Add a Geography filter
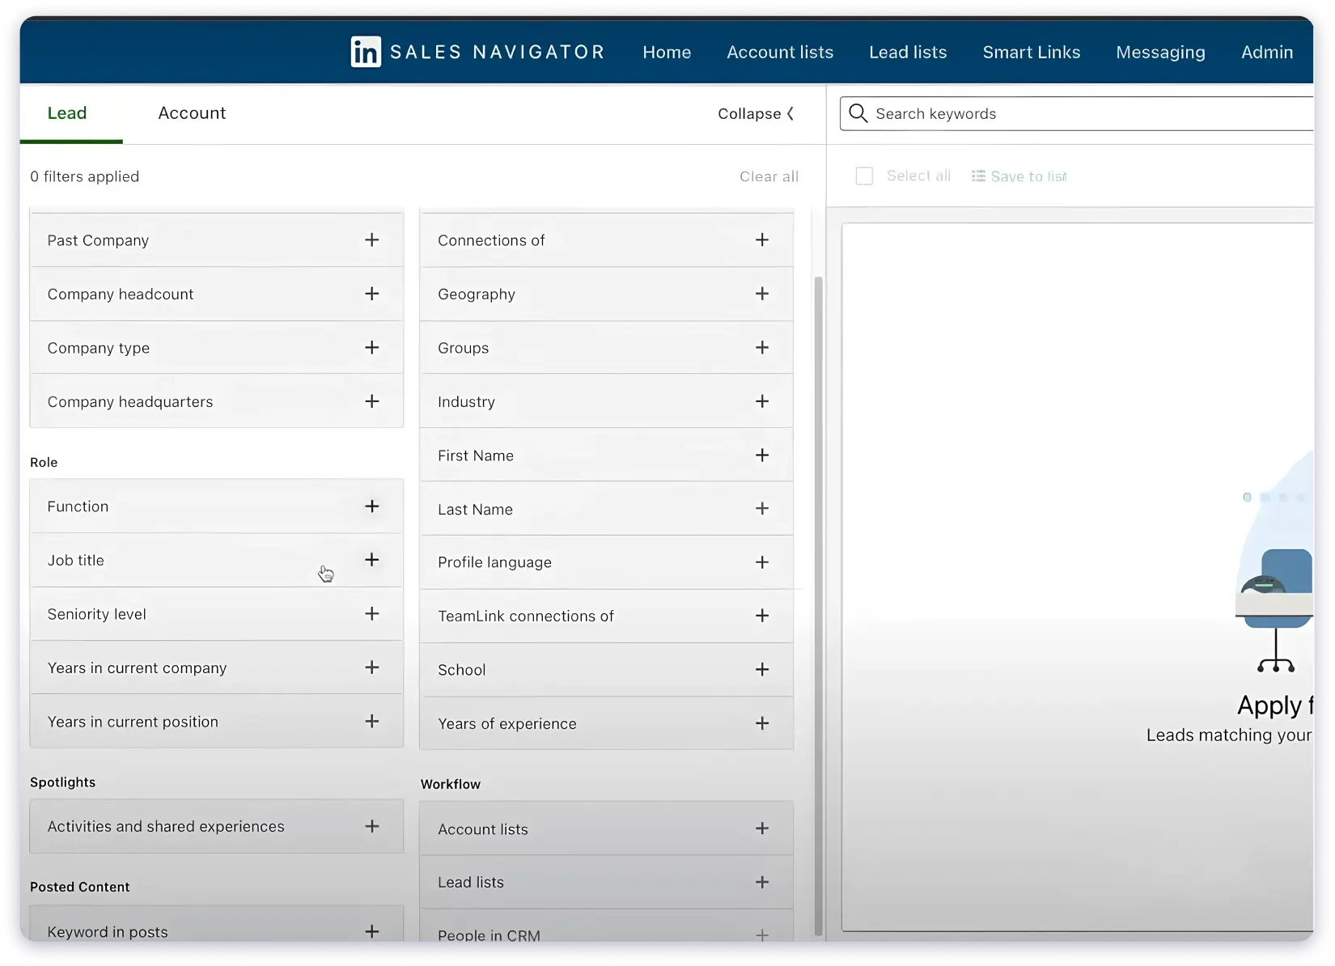This screenshot has width=1335, height=966. point(761,294)
